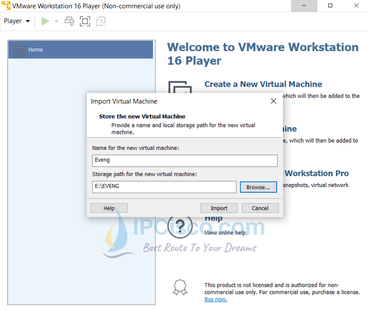Close the Import Virtual Machine dialog

click(274, 101)
